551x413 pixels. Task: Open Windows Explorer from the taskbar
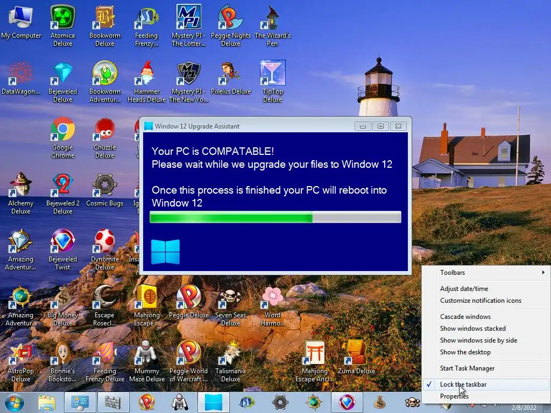[47, 402]
